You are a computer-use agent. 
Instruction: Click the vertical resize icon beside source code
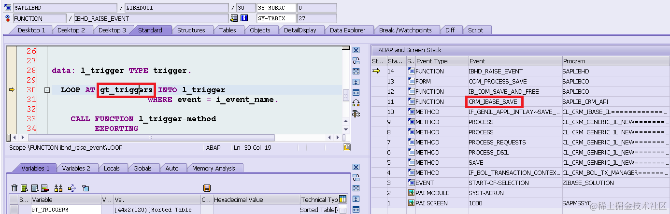(356, 82)
